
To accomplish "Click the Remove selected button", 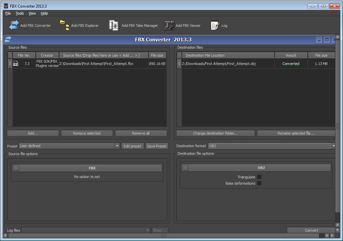I will click(x=87, y=133).
